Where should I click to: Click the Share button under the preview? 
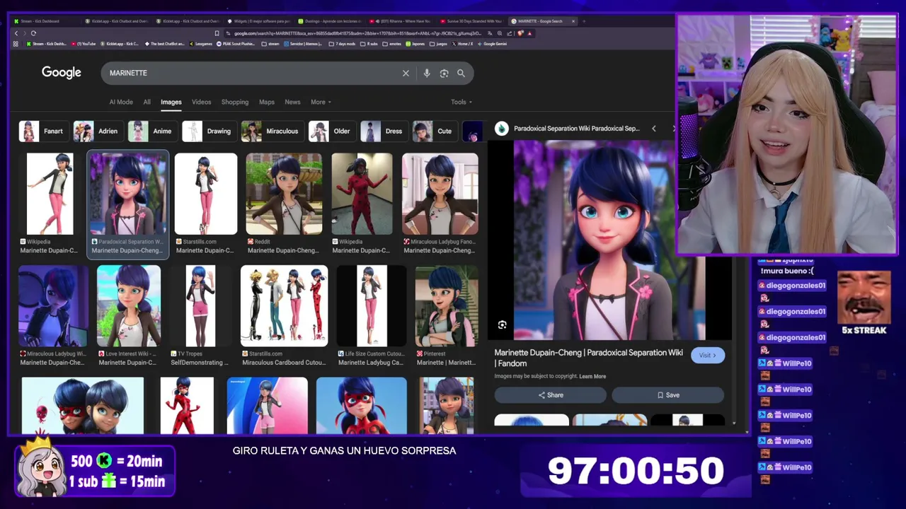(x=551, y=395)
